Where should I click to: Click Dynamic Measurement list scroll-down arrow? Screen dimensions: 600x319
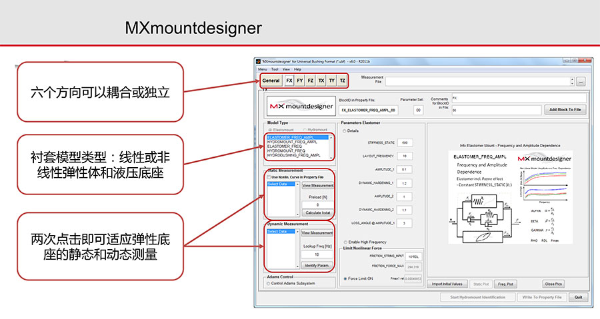[298, 266]
